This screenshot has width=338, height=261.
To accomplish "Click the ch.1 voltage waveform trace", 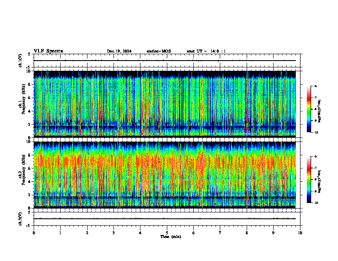I will pos(165,61).
